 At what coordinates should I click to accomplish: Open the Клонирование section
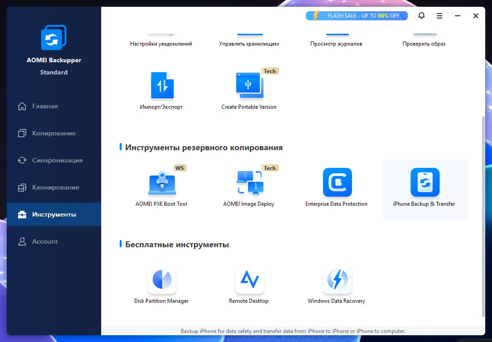(x=54, y=187)
